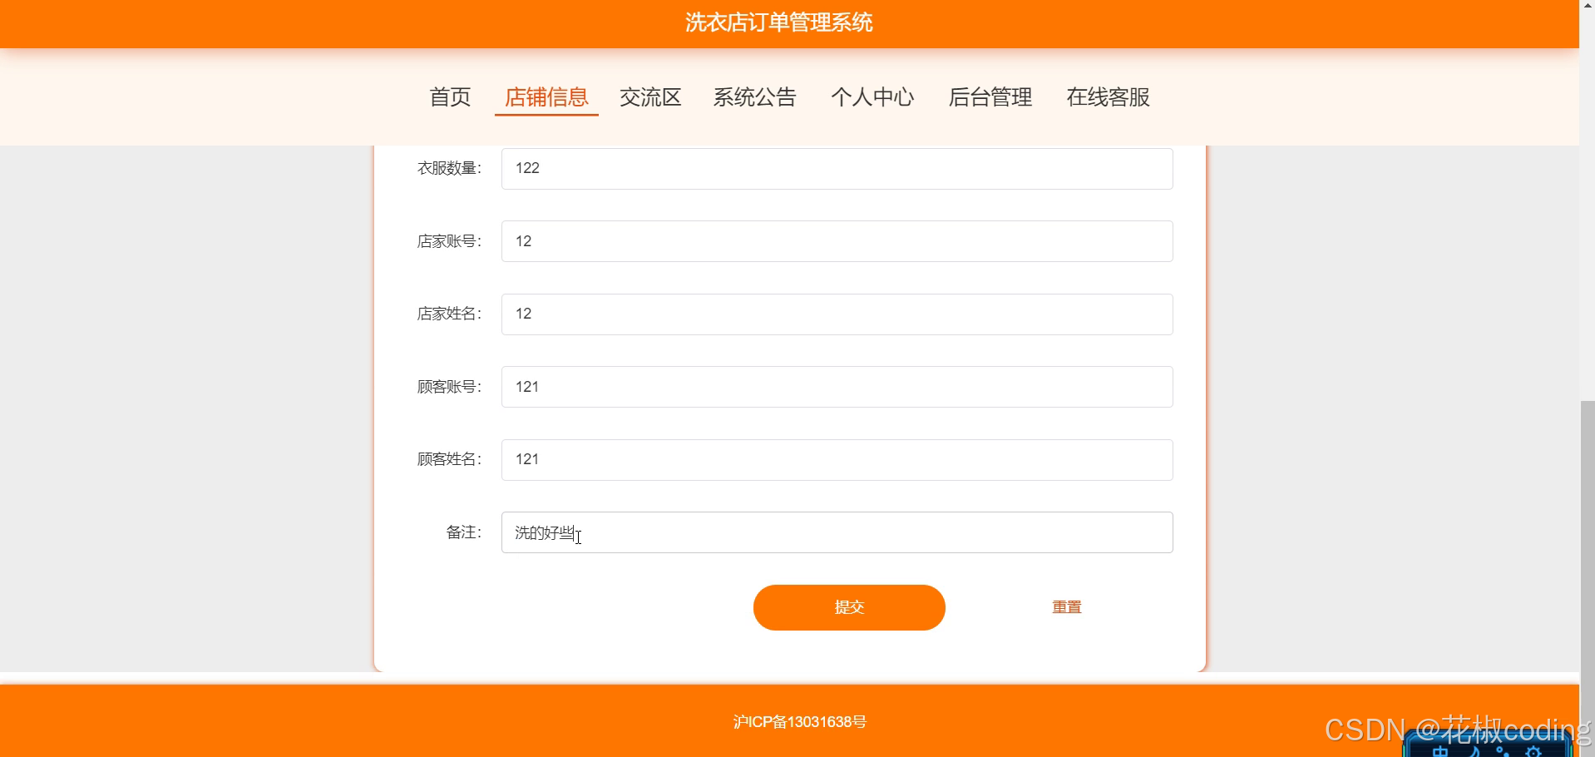The image size is (1595, 757).
Task: Edit the 备注 remarks field
Action: click(835, 532)
